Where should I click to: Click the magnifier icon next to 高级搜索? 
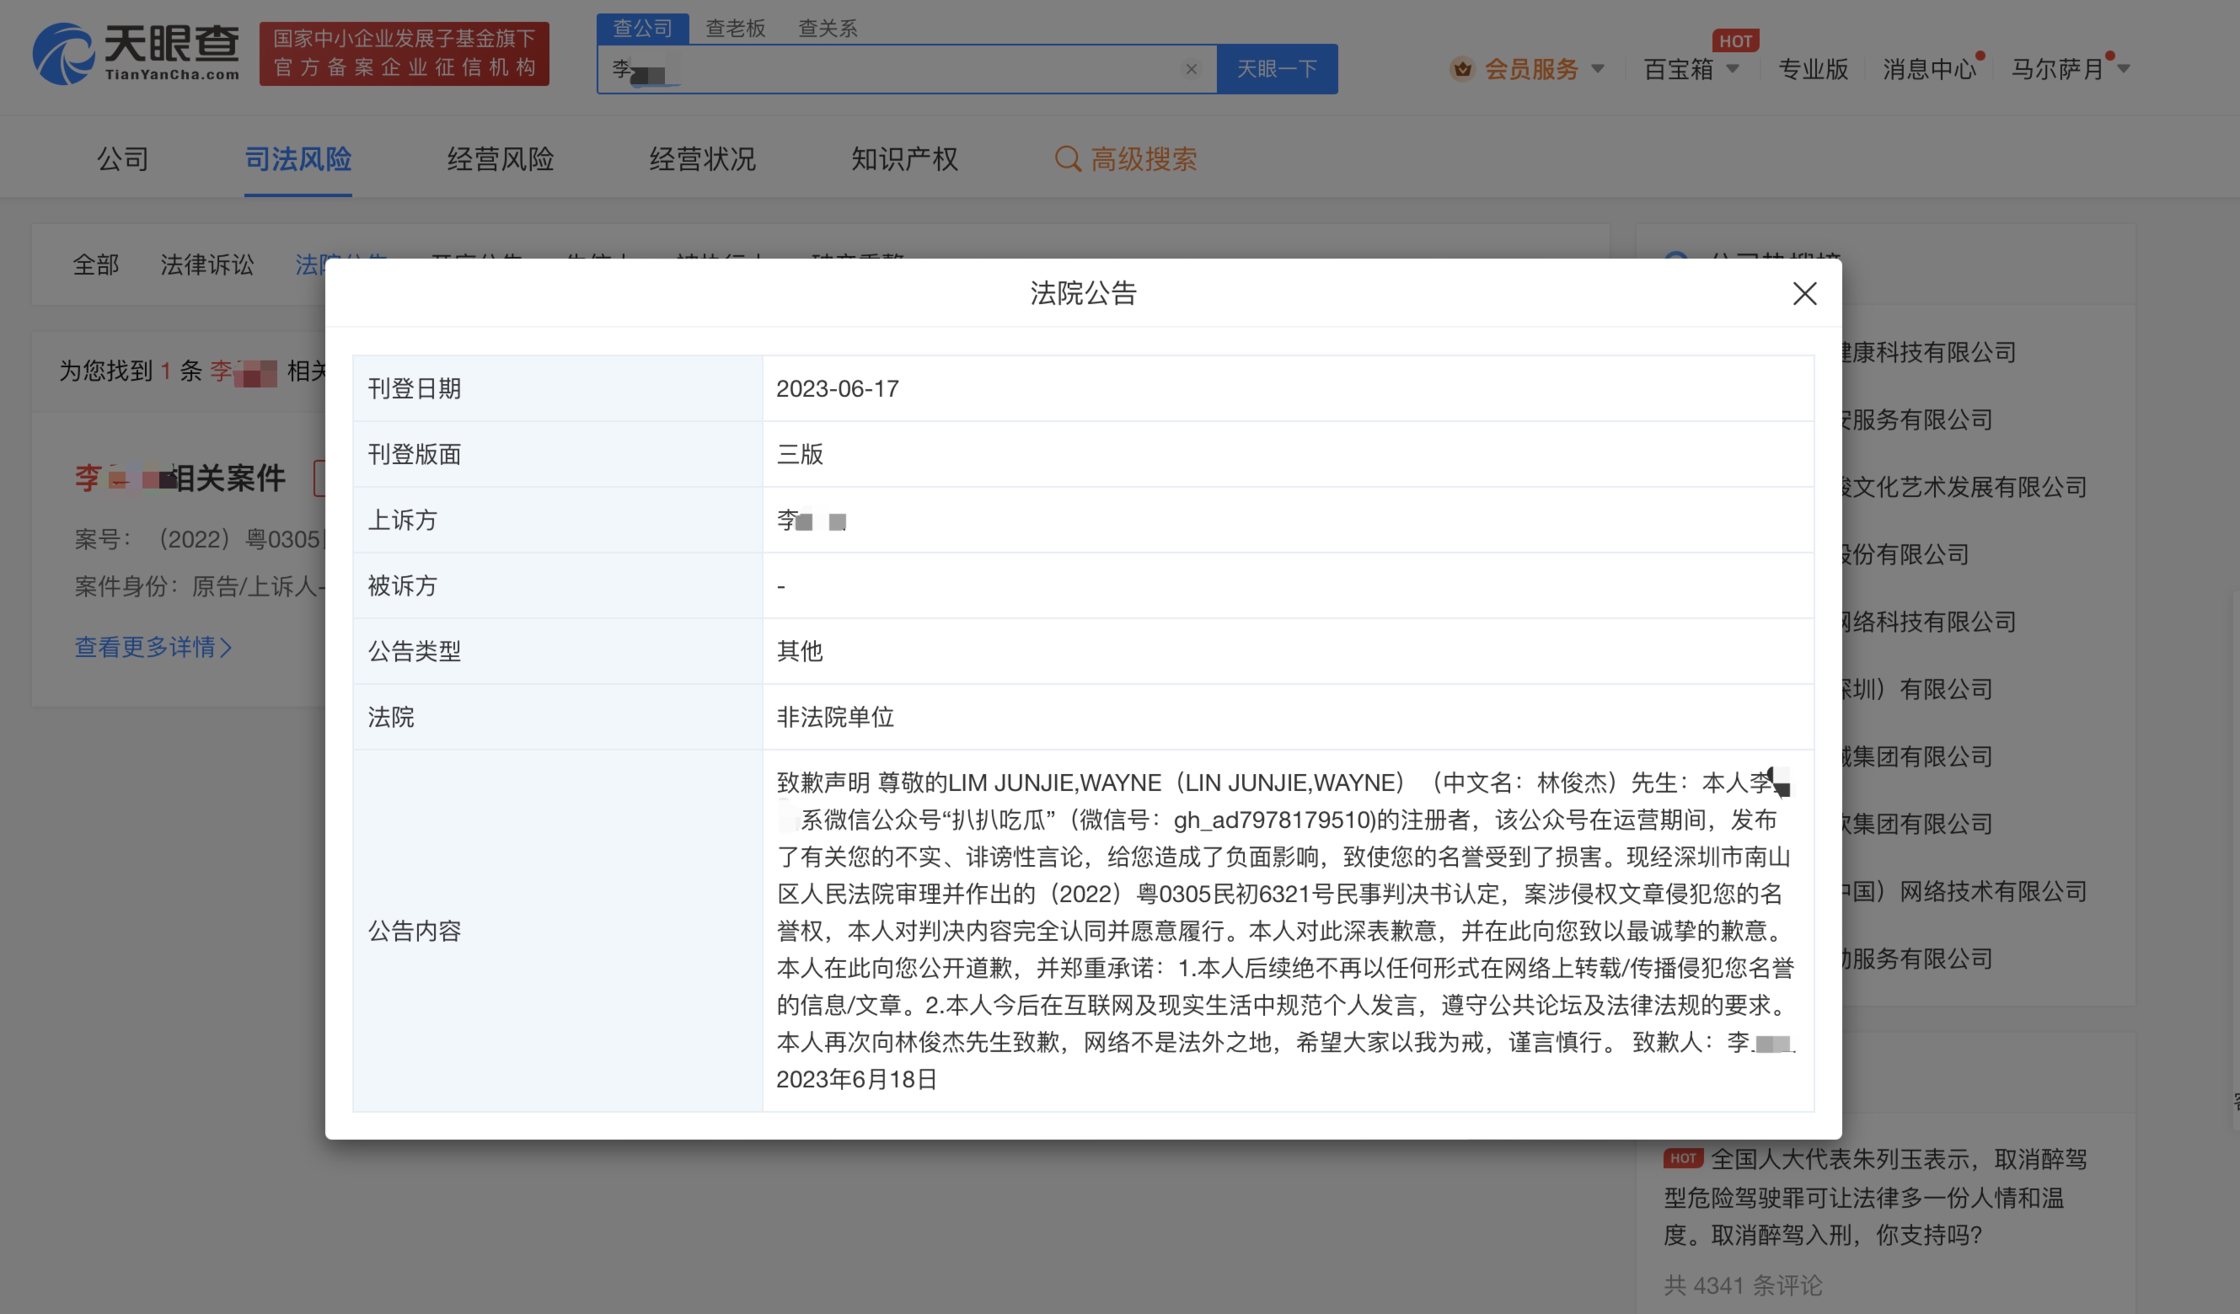(1067, 159)
